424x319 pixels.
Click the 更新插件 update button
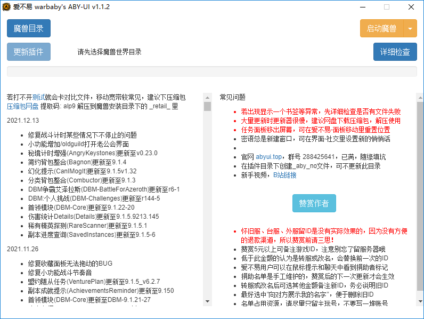pos(29,52)
